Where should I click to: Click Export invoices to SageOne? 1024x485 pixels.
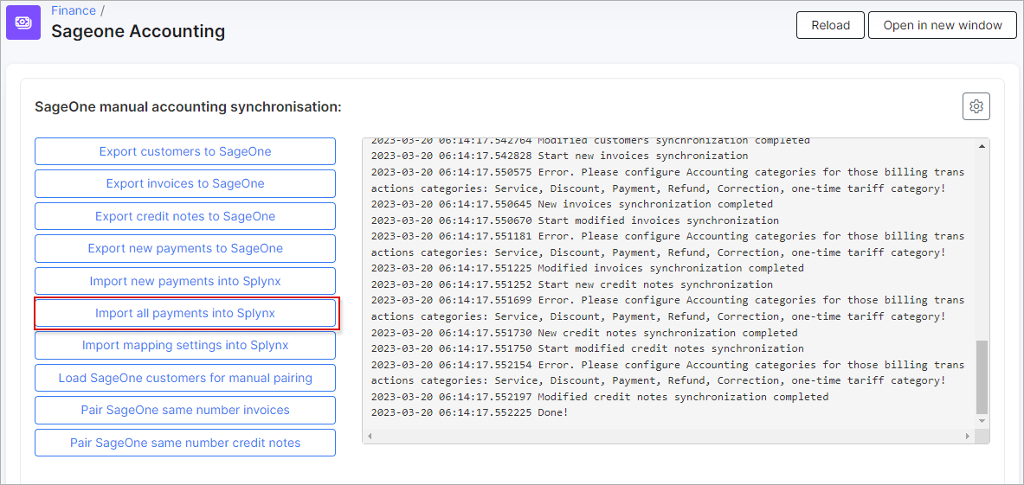pyautogui.click(x=185, y=183)
